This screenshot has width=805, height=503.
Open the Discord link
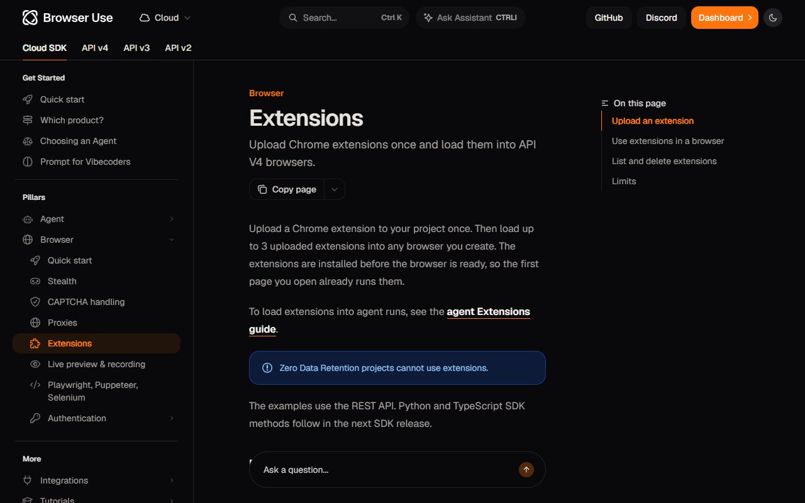(662, 18)
